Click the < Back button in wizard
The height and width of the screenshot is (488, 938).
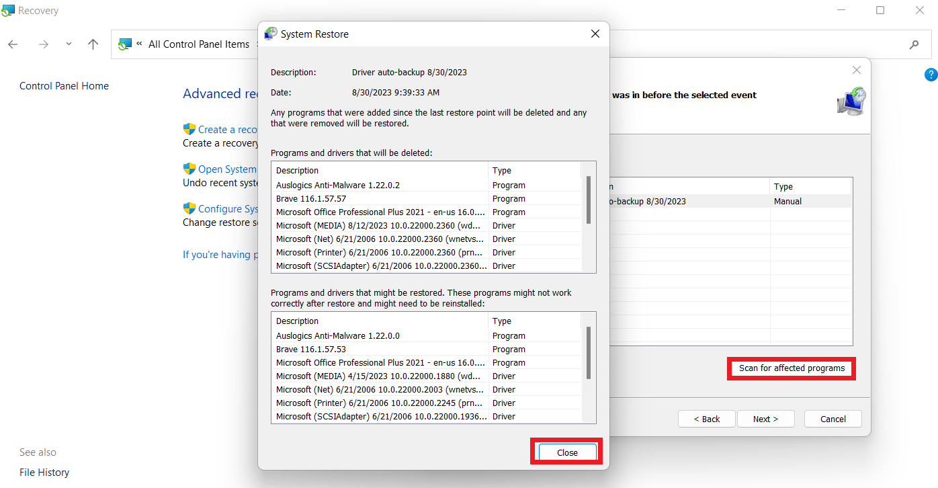point(706,419)
